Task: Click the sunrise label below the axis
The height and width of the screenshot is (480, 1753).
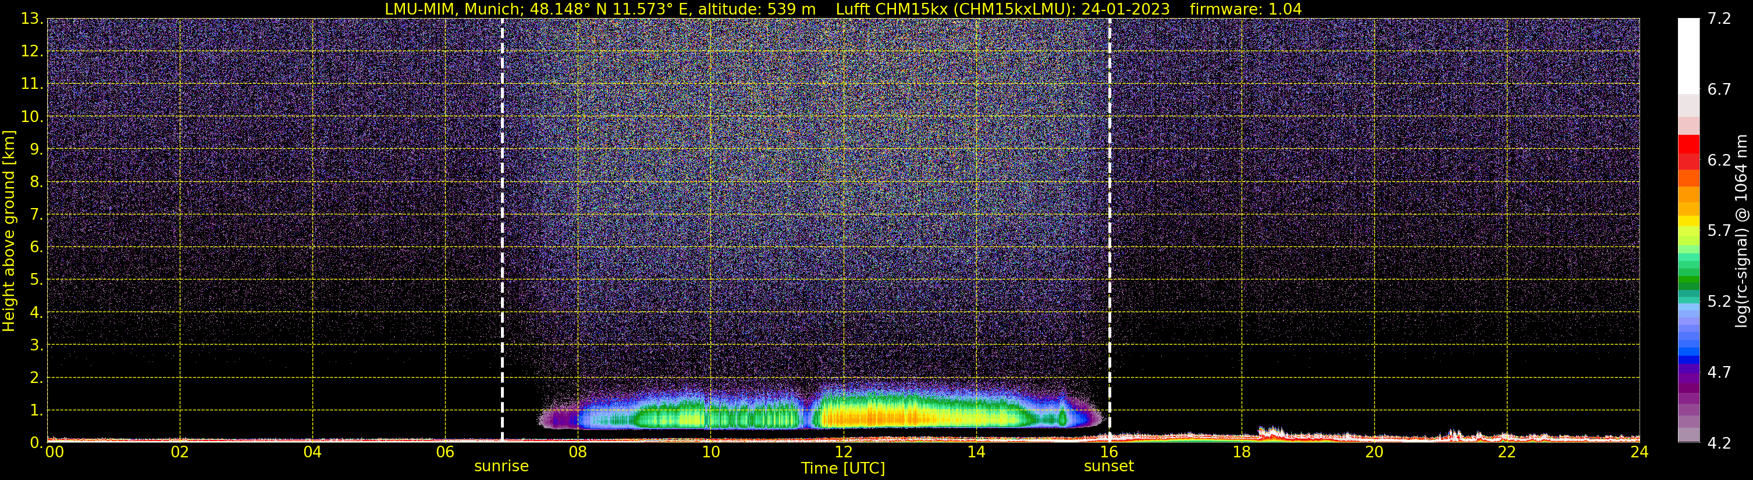Action: point(502,467)
